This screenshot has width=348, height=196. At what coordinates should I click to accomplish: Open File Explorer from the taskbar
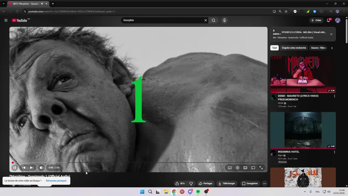point(166,192)
